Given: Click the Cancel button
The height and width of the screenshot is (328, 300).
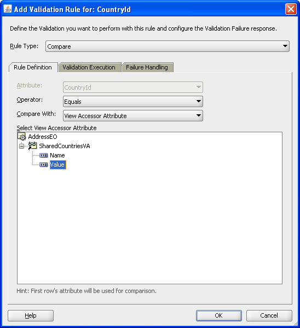Looking at the screenshot, I should pos(269,315).
